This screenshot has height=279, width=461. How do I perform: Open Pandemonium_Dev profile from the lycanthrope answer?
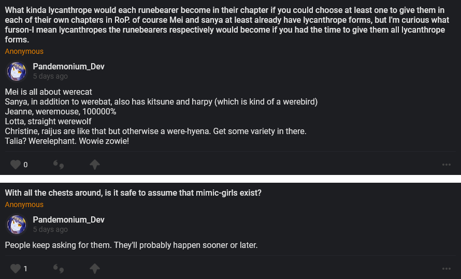(x=68, y=66)
